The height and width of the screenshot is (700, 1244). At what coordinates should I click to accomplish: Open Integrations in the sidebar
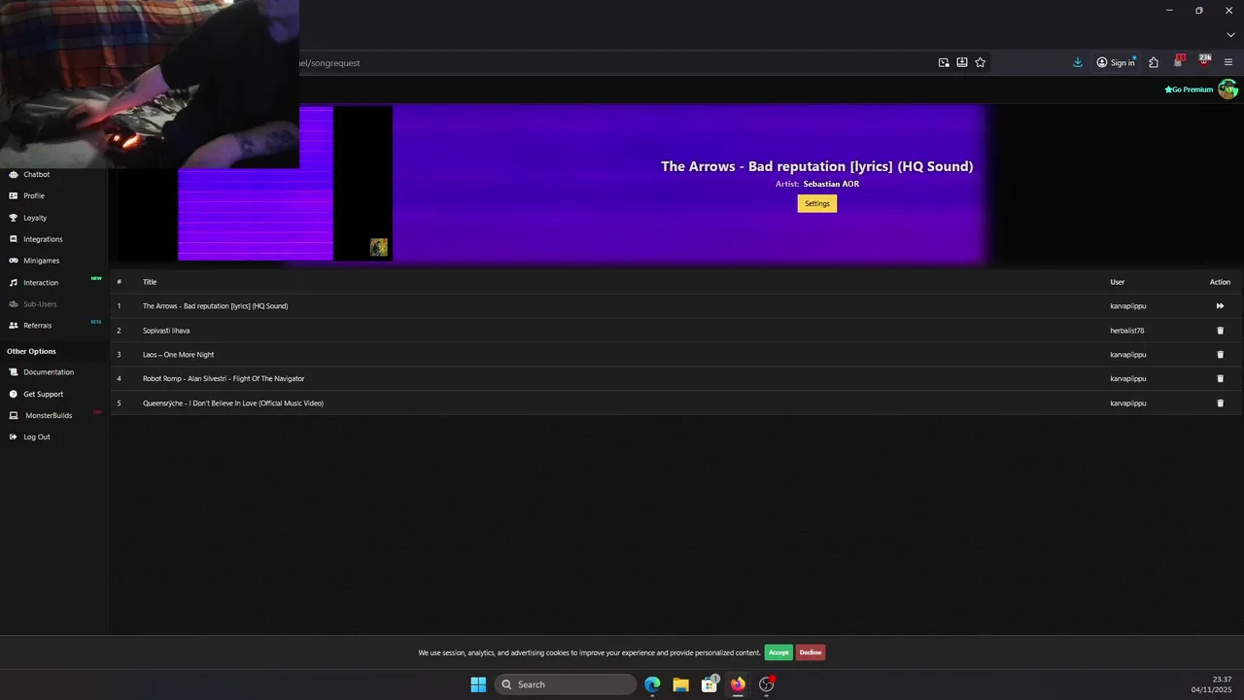pos(43,239)
